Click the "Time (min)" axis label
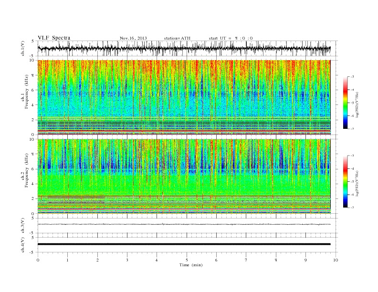Image resolution: width=378 pixels, height=292 pixels. pyautogui.click(x=191, y=265)
